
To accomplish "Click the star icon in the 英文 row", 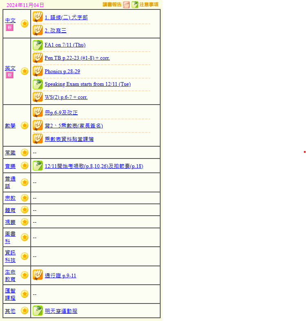I will pos(25,71).
